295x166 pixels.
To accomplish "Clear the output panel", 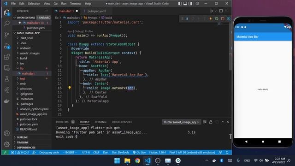I will (x=205, y=122).
